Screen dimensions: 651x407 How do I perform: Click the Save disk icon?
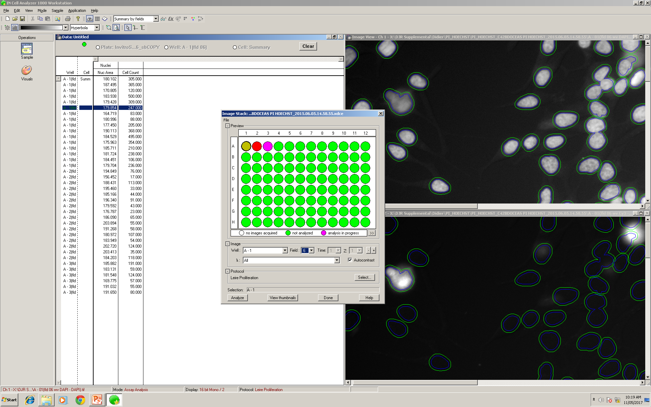coord(22,19)
